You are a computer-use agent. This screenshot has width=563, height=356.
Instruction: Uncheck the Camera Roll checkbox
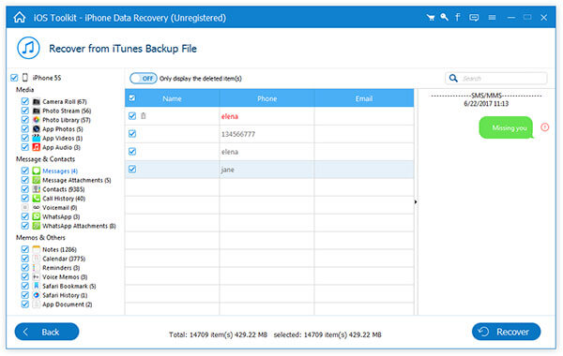click(x=24, y=101)
